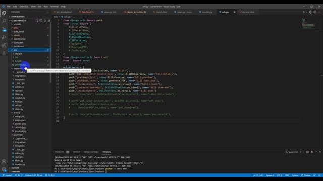The height and width of the screenshot is (181, 323).
Task: Open the Help menu
Action: pyautogui.click(x=63, y=7)
